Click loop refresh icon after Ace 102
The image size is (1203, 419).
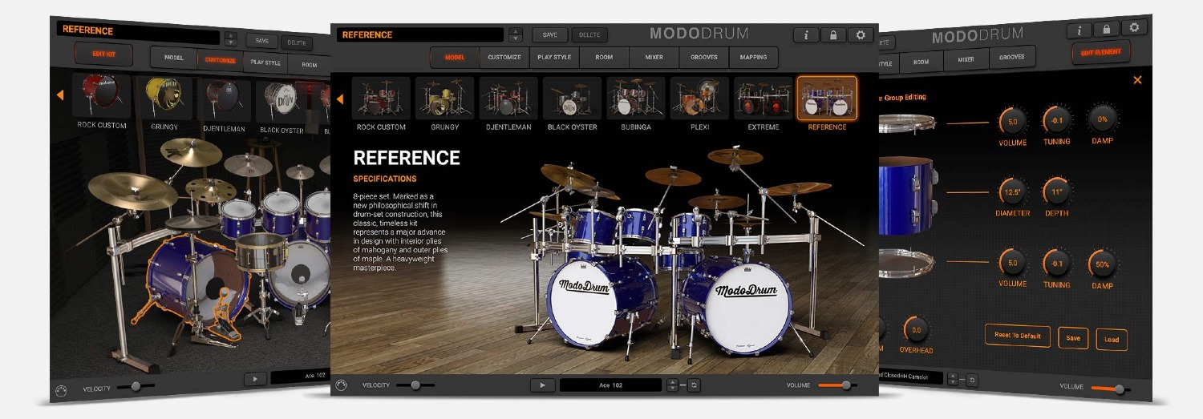point(694,385)
